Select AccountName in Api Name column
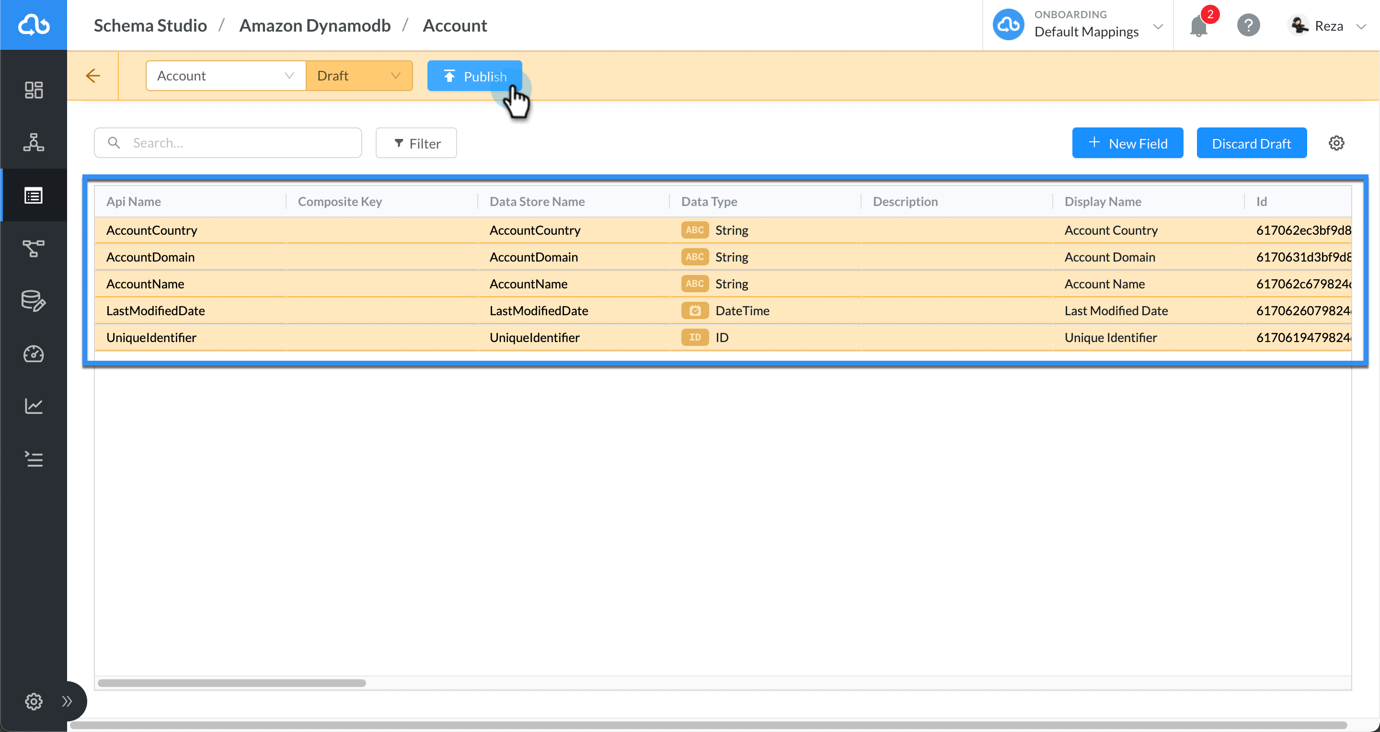Image resolution: width=1380 pixels, height=732 pixels. (145, 284)
